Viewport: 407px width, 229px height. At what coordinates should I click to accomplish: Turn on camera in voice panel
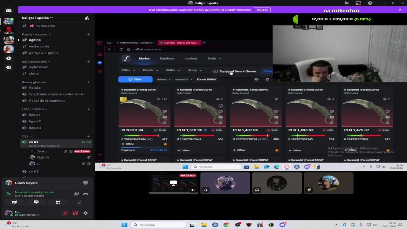(14, 202)
